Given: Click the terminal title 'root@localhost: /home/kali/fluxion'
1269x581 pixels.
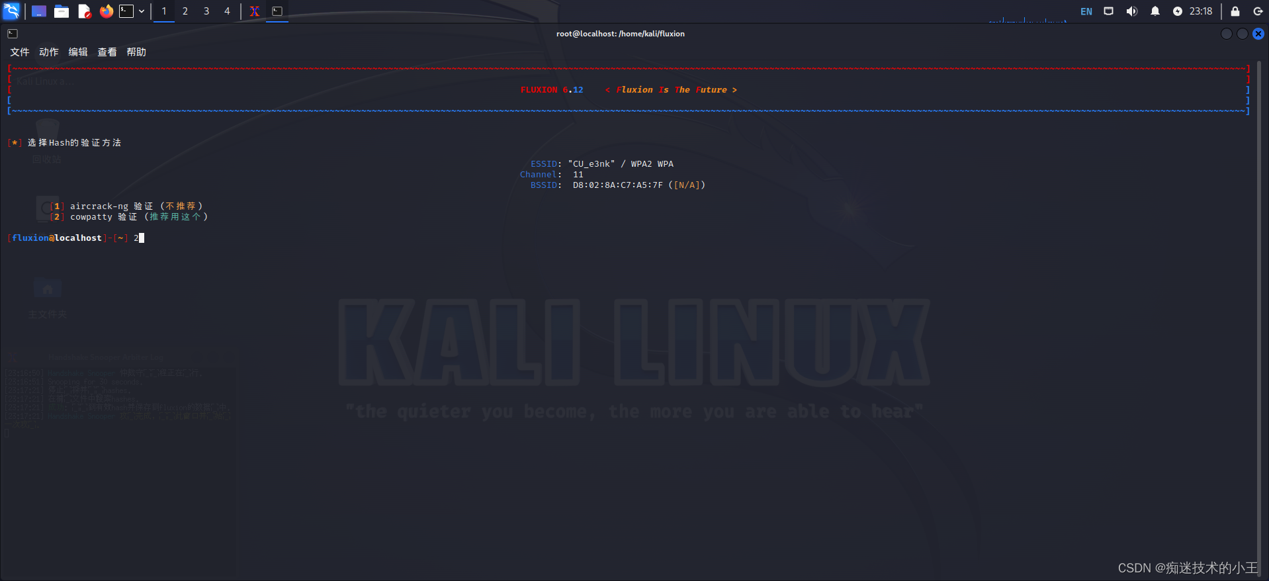Looking at the screenshot, I should 621,34.
